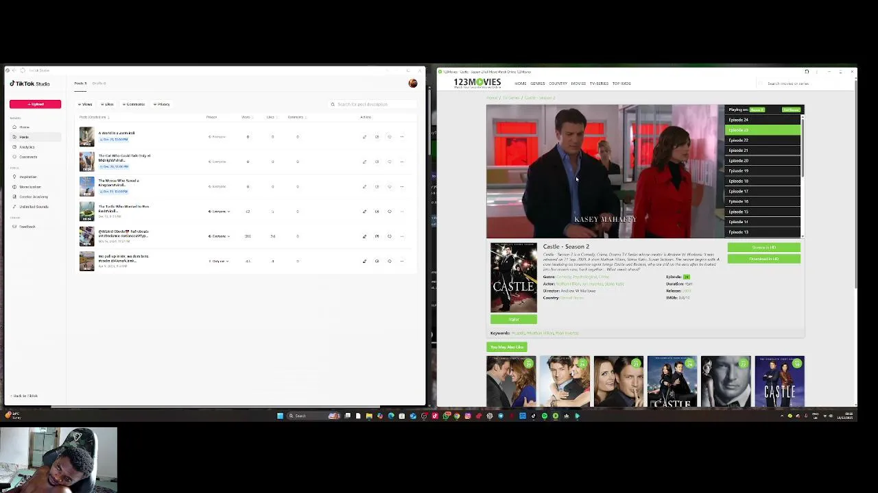878x493 pixels.
Task: Open the Views filter dropdown
Action: pos(86,104)
